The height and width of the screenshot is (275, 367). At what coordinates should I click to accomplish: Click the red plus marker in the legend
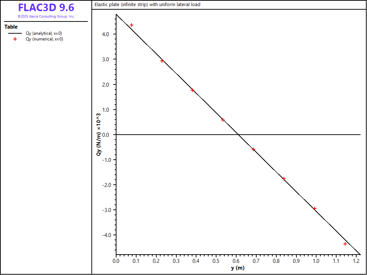pyautogui.click(x=15, y=39)
